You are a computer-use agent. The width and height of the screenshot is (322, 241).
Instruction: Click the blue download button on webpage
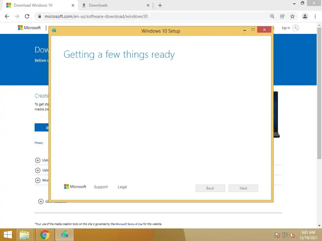(42, 127)
